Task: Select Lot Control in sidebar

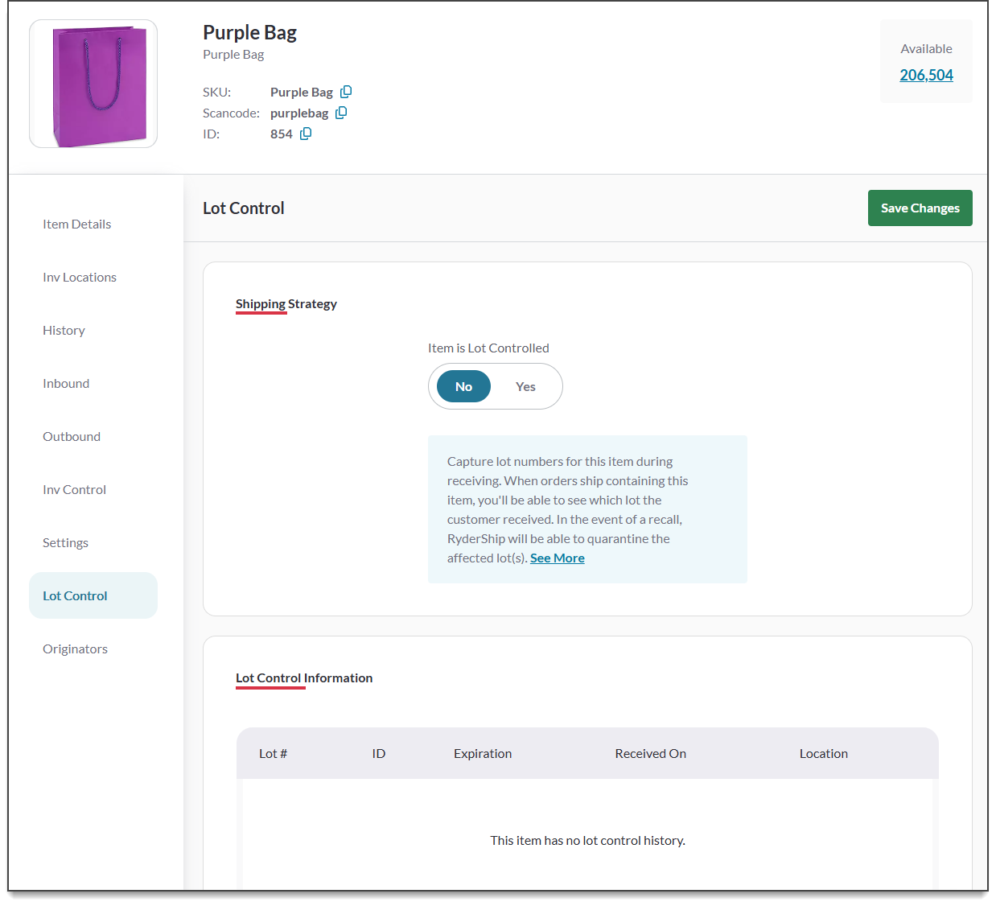Action: pos(75,595)
